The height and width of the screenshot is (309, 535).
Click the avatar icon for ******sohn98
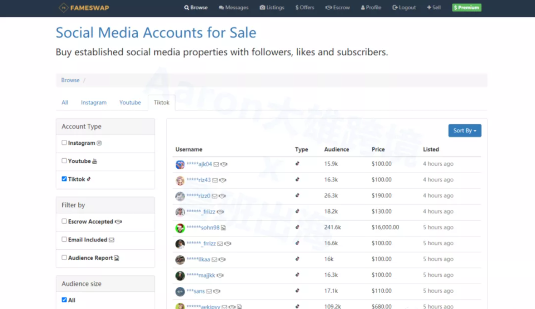point(180,228)
